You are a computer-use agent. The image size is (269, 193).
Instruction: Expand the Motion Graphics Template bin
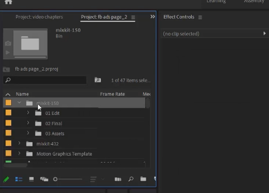pos(19,153)
